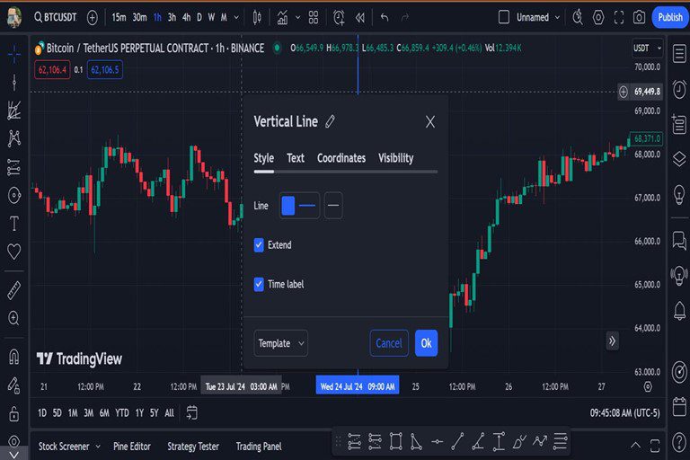
Task: Expand the timeframe interval dropdown
Action: tap(236, 18)
